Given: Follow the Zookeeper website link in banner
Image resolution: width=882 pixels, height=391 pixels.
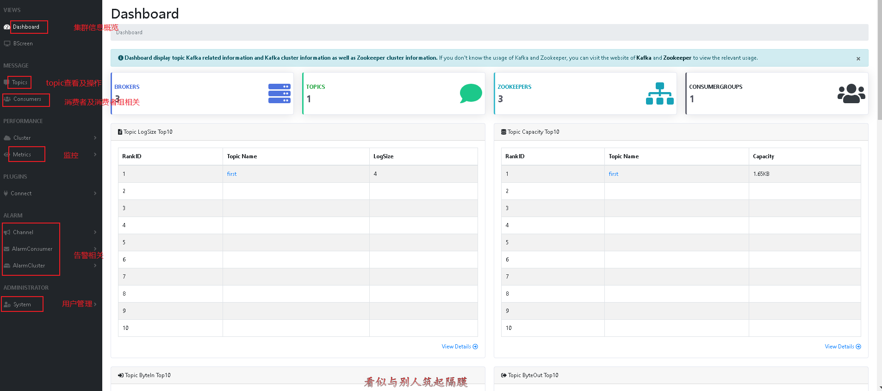Looking at the screenshot, I should point(677,58).
